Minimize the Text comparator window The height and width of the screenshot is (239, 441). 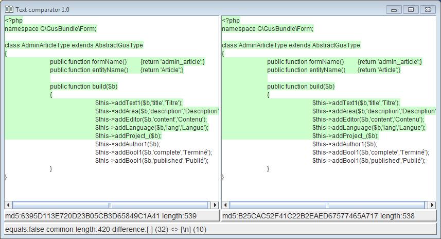tap(394, 10)
